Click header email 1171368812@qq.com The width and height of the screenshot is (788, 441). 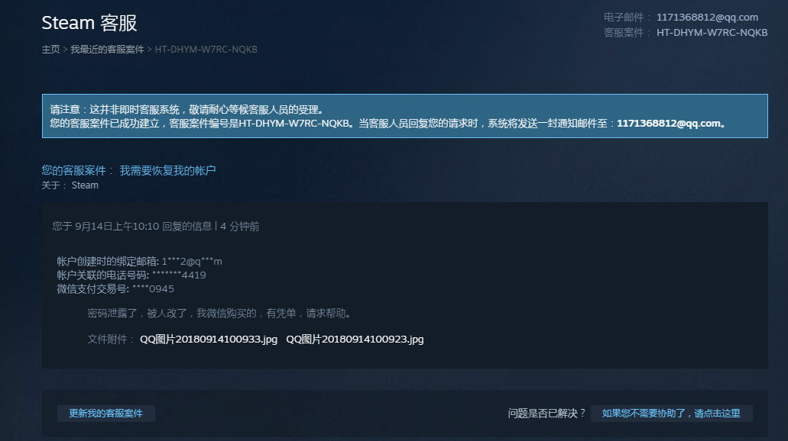pyautogui.click(x=707, y=17)
